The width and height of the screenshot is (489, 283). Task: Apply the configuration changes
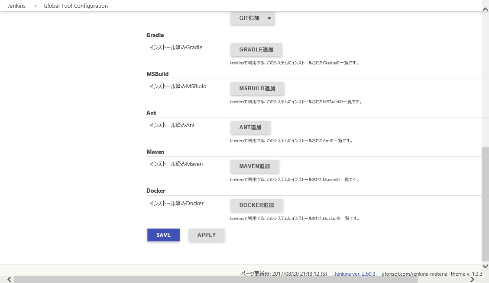tap(207, 235)
